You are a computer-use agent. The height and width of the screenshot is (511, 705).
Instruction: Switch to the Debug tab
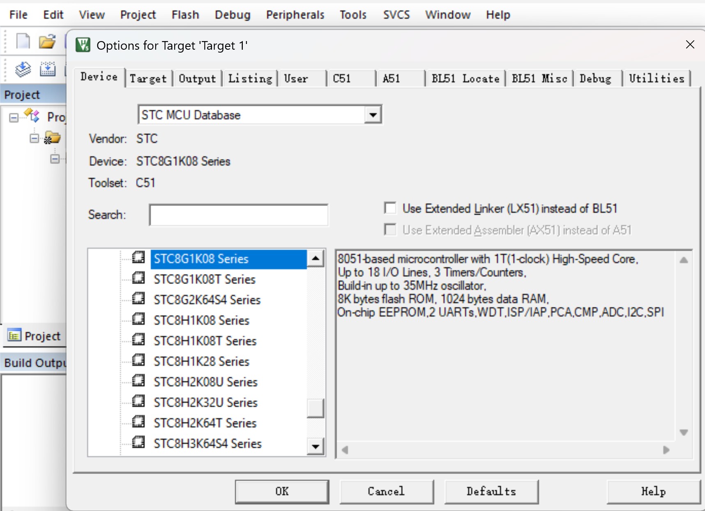point(598,78)
